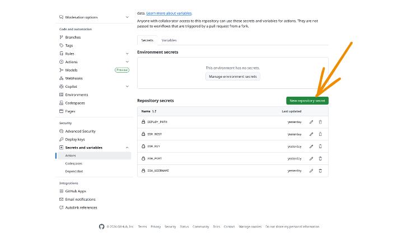
Task: Open Webhooks settings in the sidebar
Action: pos(73,78)
